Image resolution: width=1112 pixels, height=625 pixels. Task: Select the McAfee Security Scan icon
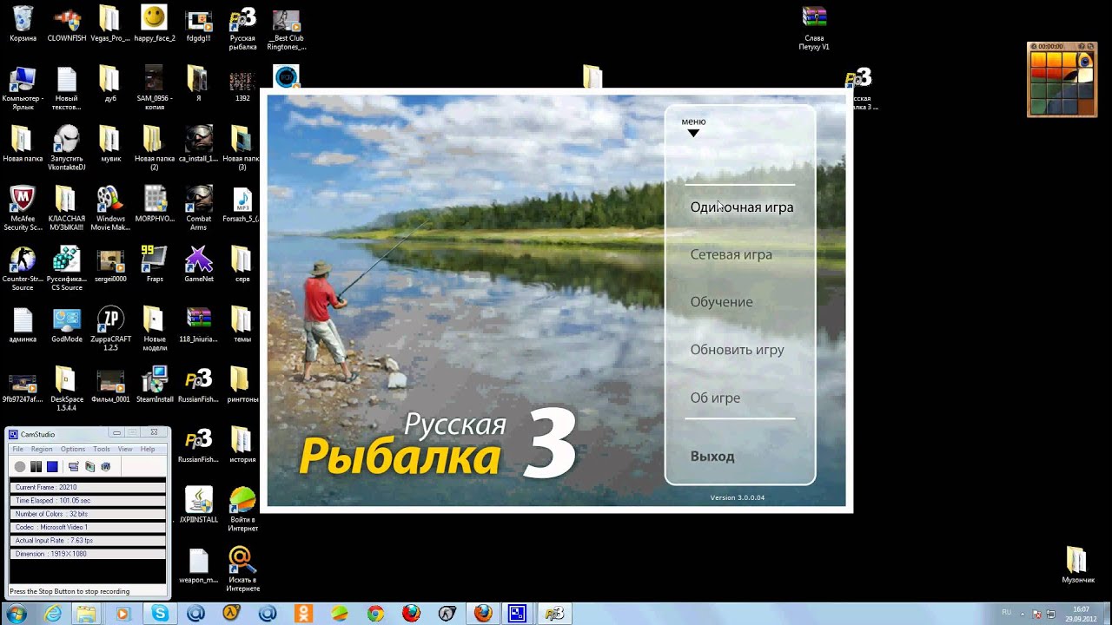click(23, 208)
